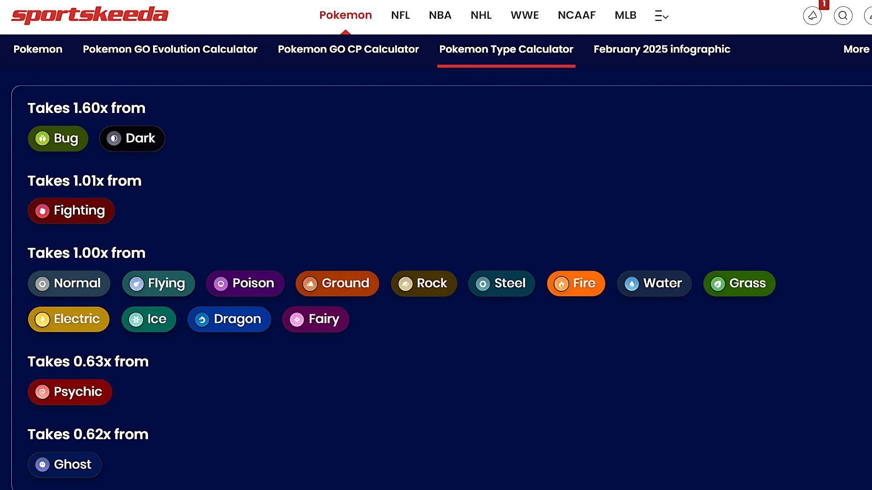Click the Fairy type icon
The width and height of the screenshot is (872, 490).
tap(297, 320)
